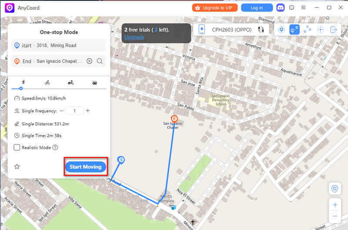Zoom out the map
The image size is (348, 230).
pyautogui.click(x=335, y=216)
